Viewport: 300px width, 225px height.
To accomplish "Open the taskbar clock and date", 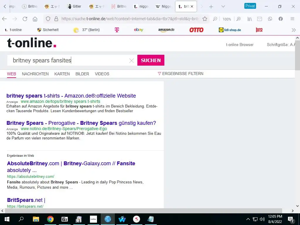I will coord(275,219).
